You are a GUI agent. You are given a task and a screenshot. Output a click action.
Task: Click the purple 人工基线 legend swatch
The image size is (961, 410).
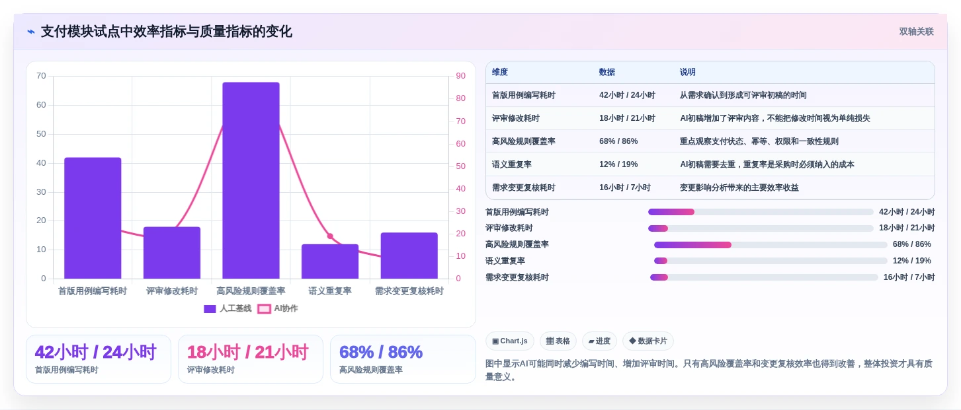pos(210,308)
